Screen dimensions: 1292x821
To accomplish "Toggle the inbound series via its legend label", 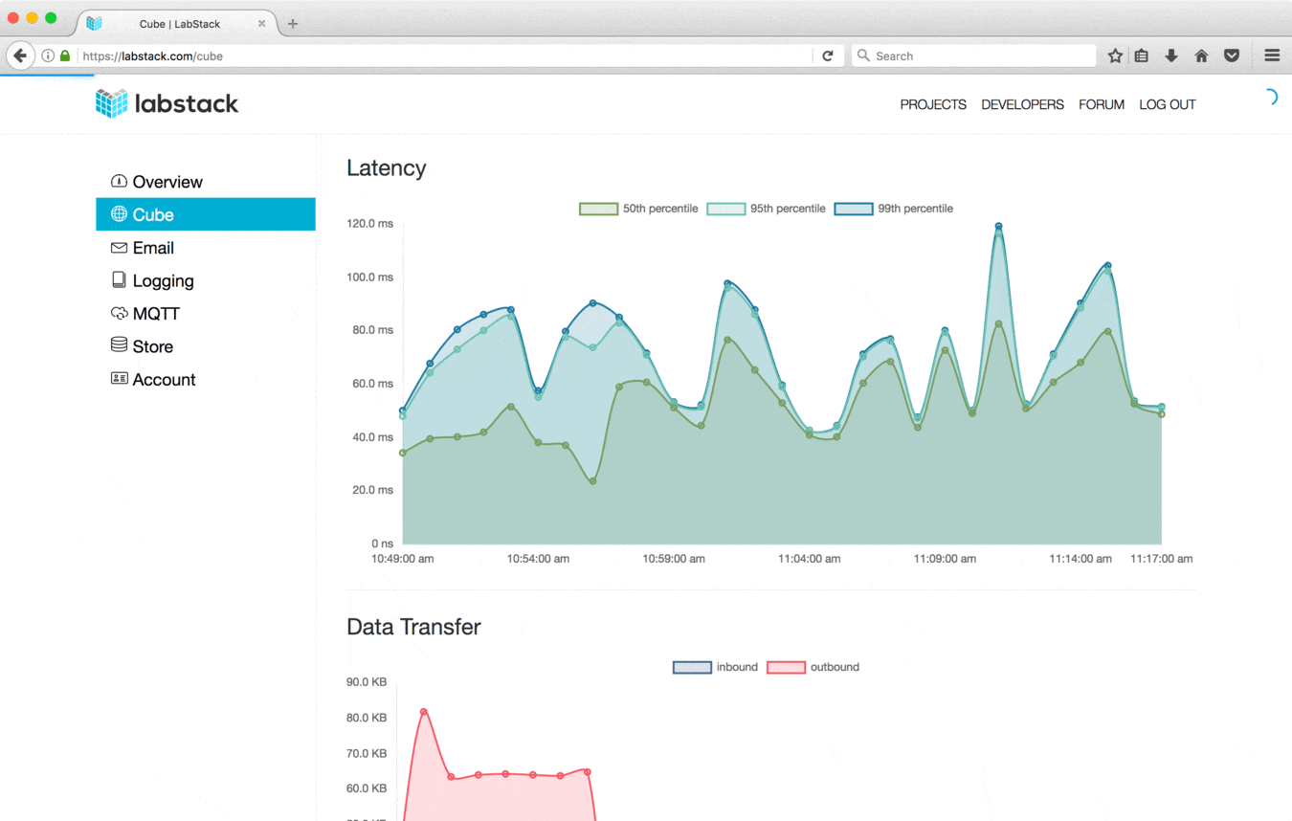I will [x=737, y=667].
